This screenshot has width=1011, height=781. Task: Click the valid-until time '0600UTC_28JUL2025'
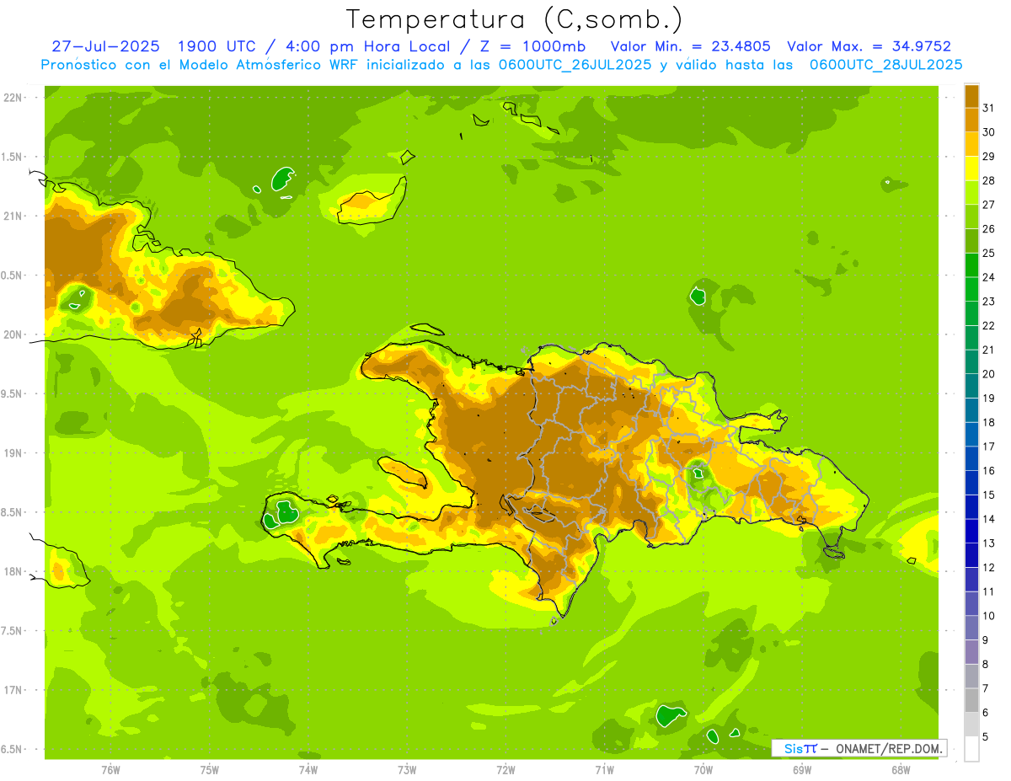point(885,65)
